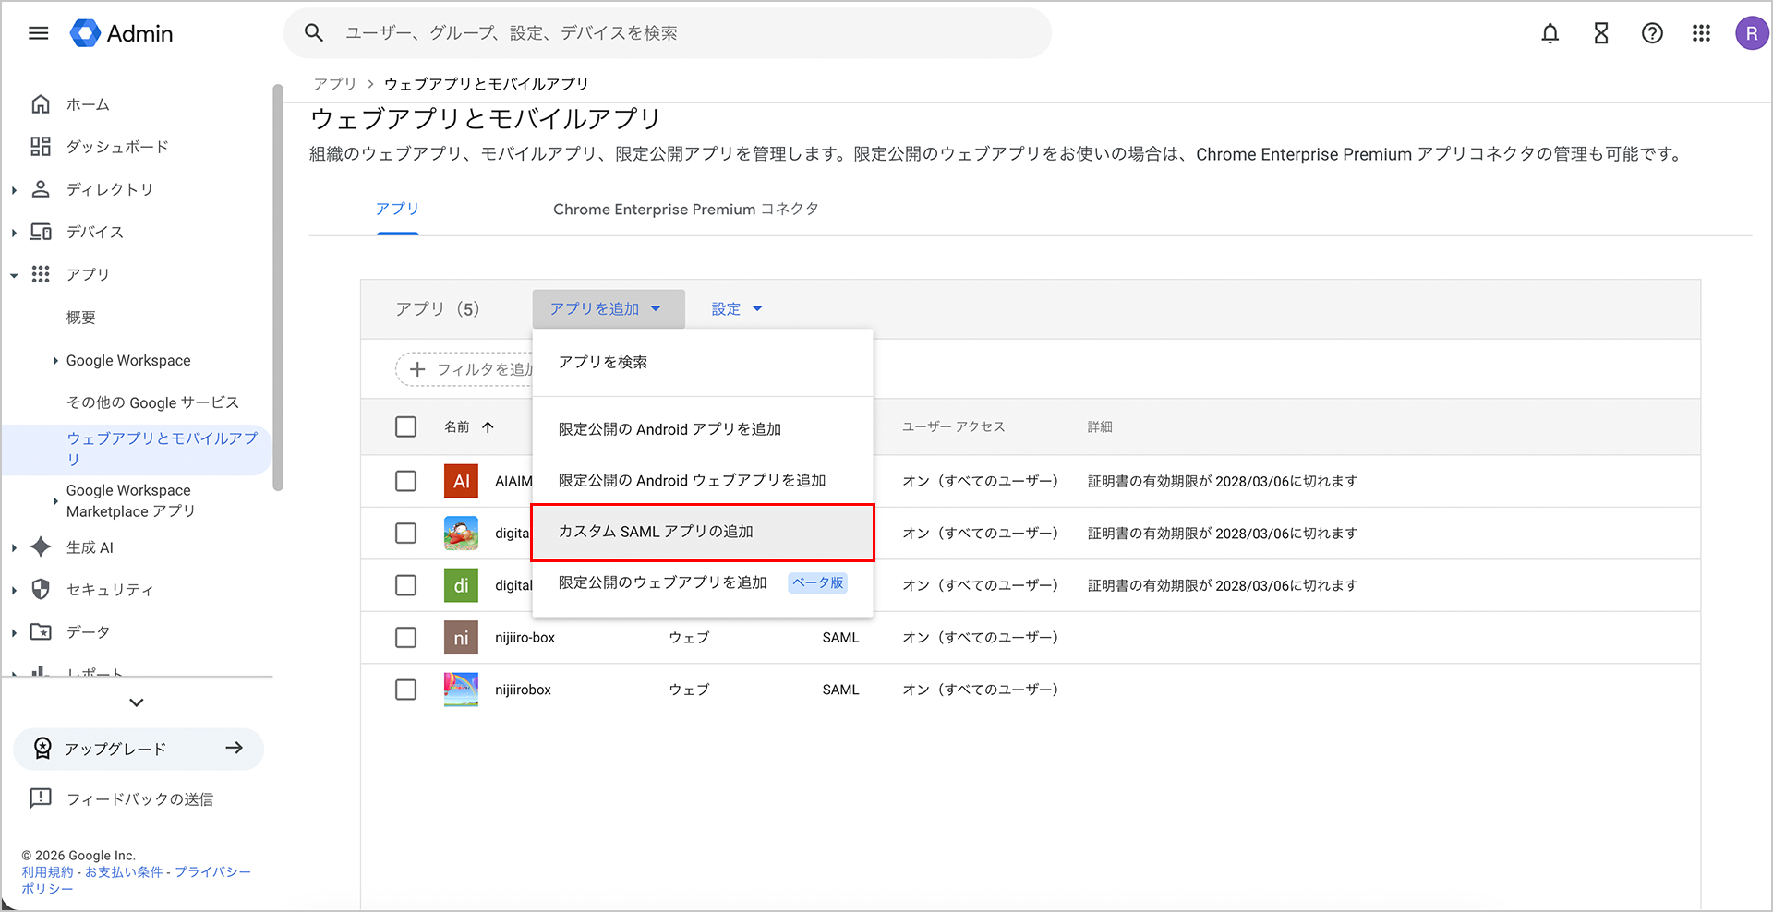This screenshot has height=912, width=1773.
Task: Expand the Google Workspace tree item
Action: [x=55, y=361]
